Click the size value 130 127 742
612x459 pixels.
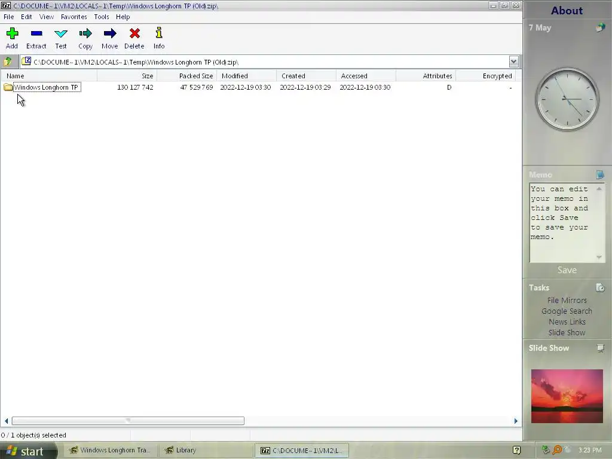tap(135, 87)
